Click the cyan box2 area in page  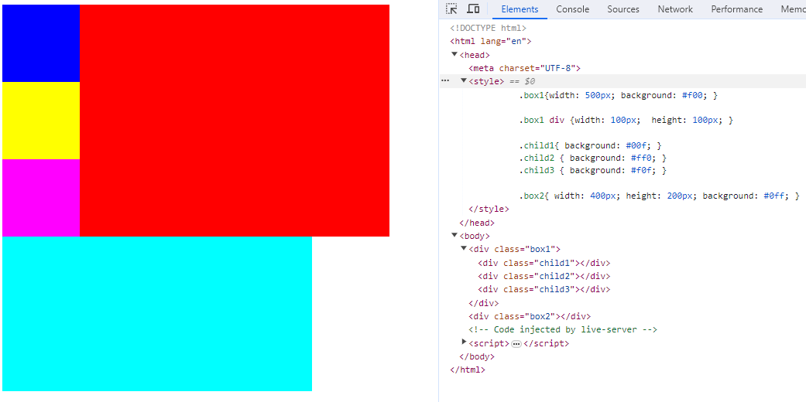[x=157, y=314]
